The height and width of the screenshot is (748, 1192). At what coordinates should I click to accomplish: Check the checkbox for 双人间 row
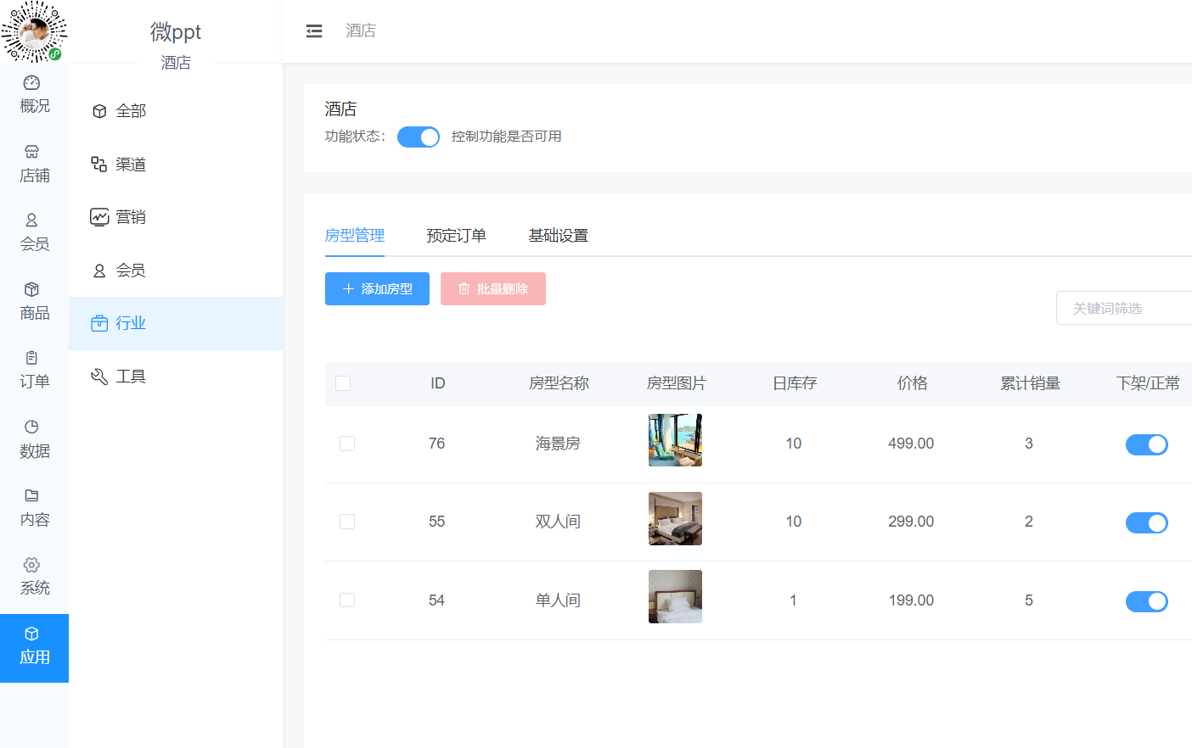click(347, 522)
